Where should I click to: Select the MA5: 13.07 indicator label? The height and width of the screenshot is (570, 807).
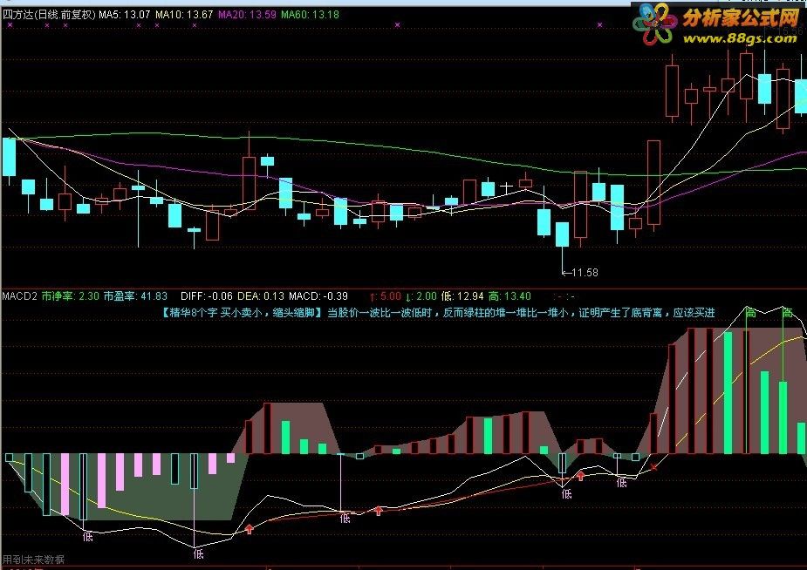125,15
